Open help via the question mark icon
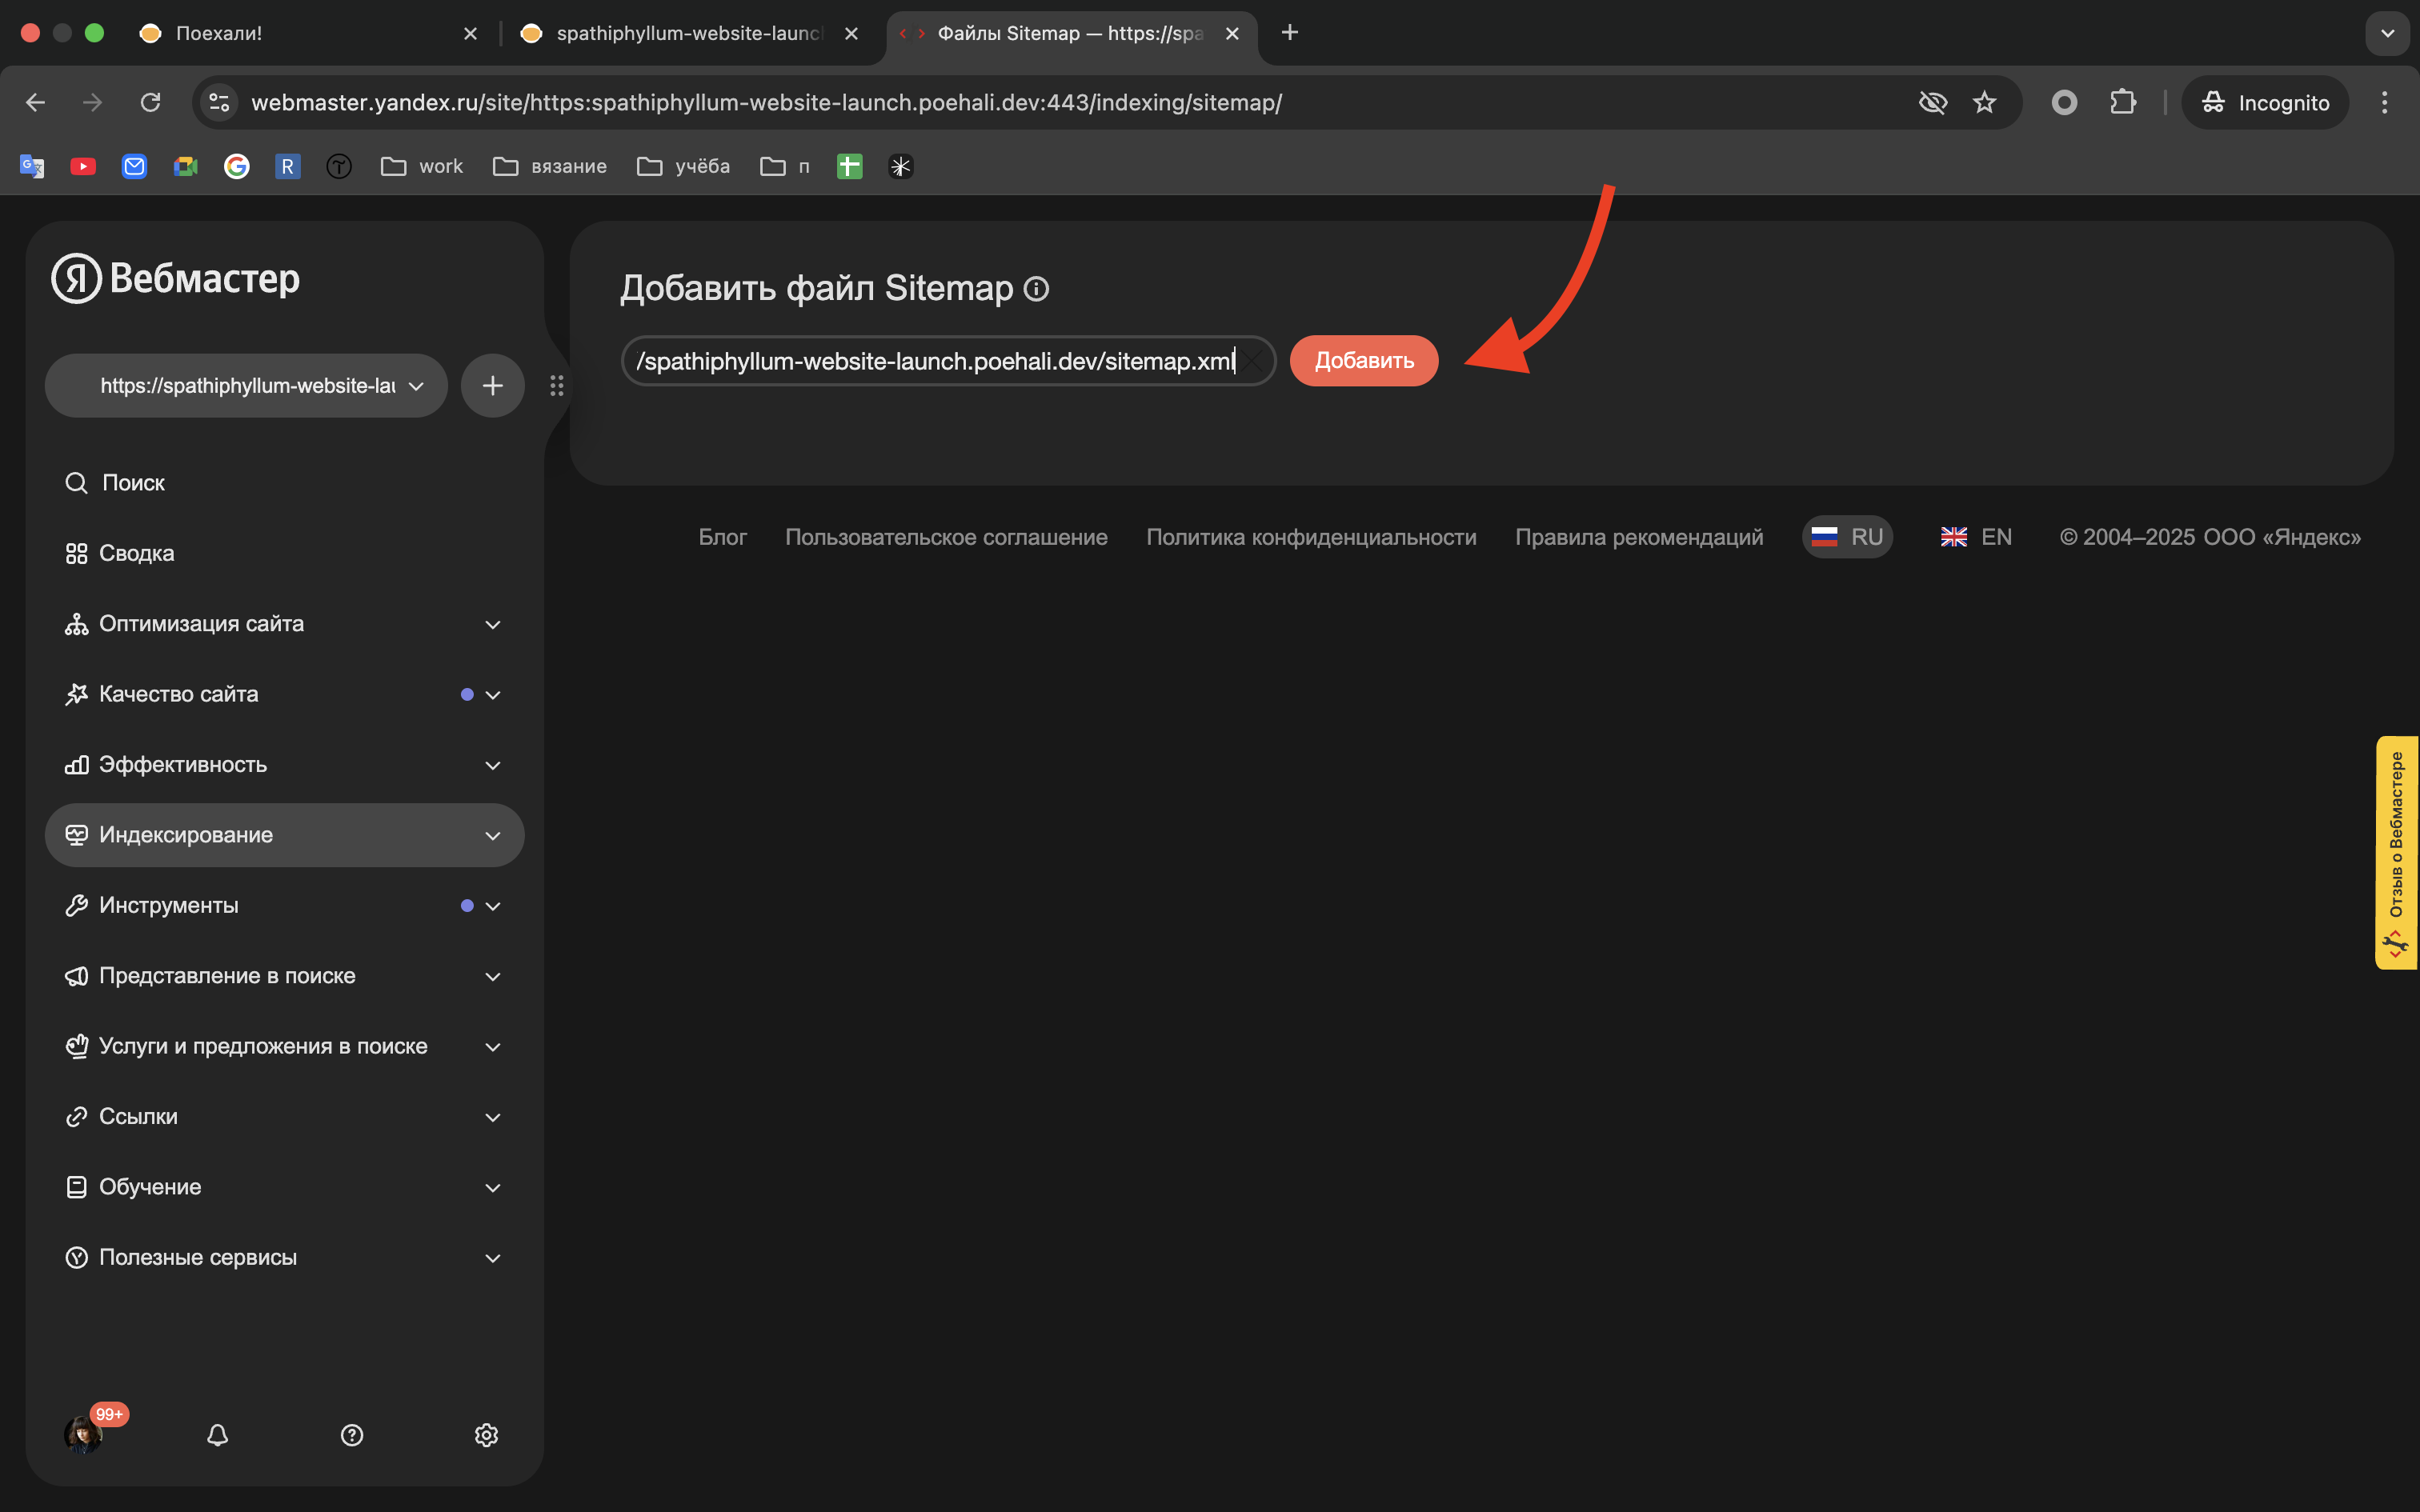This screenshot has width=2420, height=1512. [352, 1435]
